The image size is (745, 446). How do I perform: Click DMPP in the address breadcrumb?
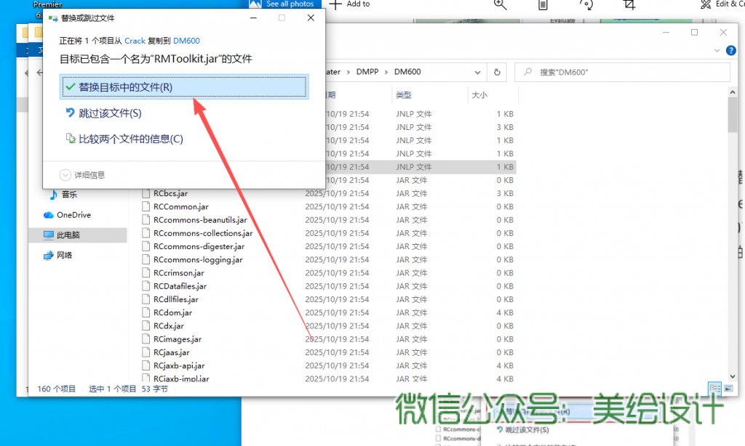(x=367, y=72)
